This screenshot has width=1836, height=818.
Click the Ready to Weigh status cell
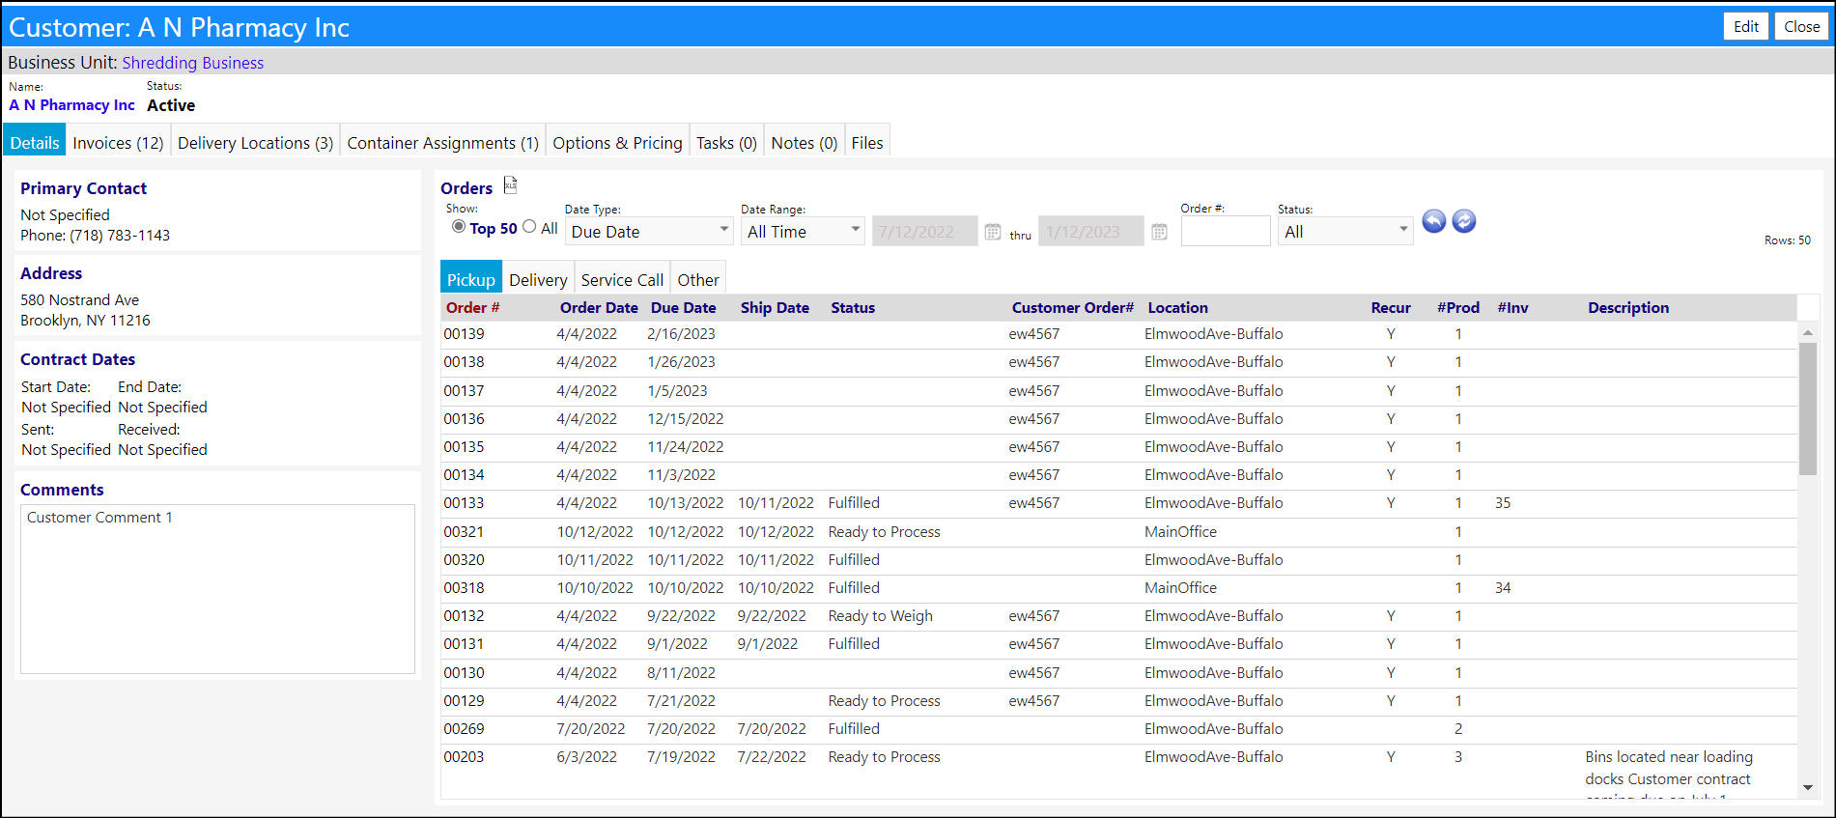[880, 616]
